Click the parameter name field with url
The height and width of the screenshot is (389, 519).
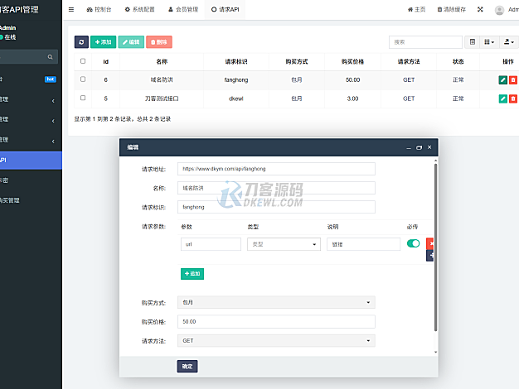coord(211,244)
